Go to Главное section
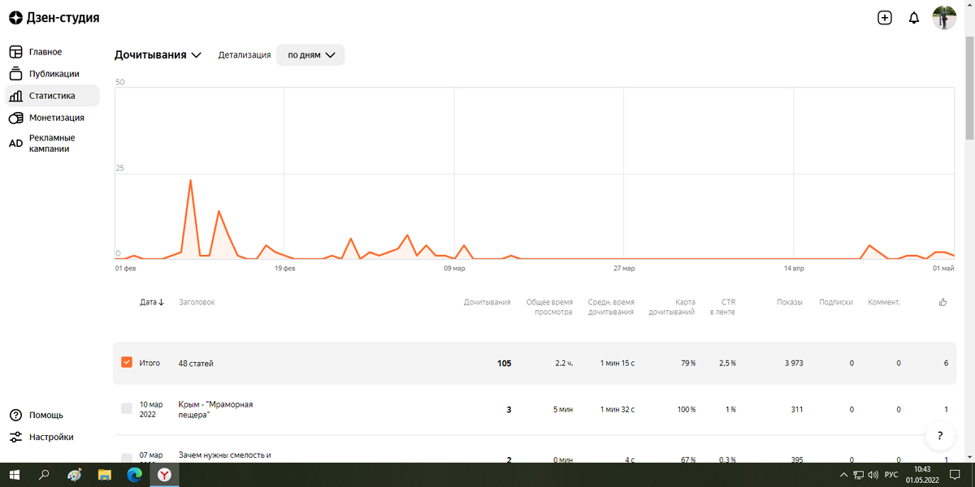The image size is (975, 487). click(x=45, y=52)
